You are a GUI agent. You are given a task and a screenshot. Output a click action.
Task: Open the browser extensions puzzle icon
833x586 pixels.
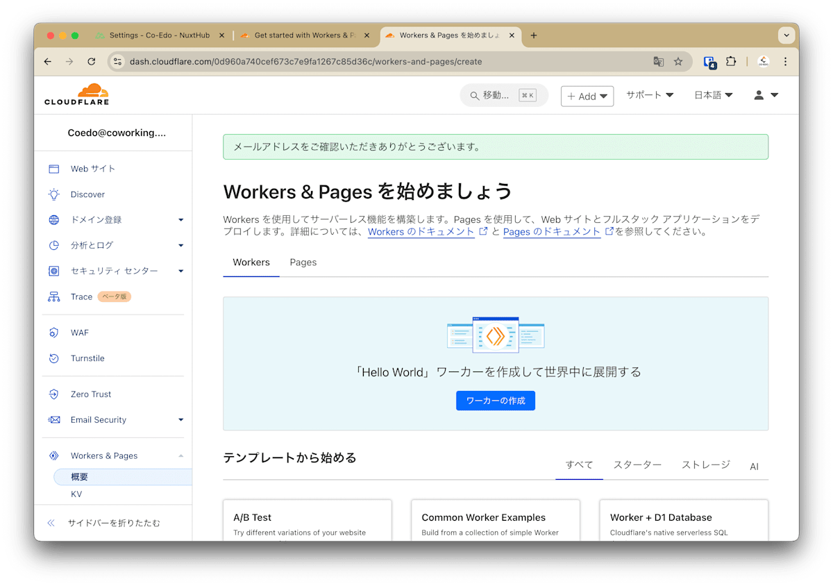pos(731,62)
